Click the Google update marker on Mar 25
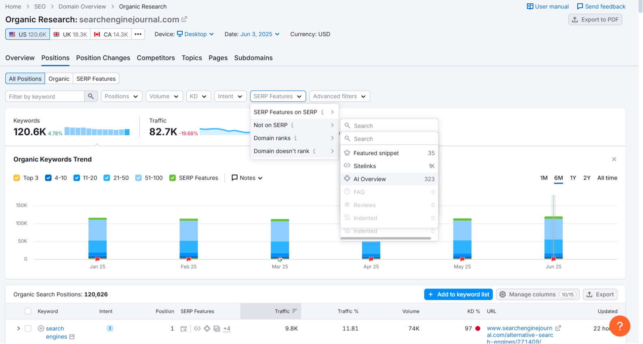The height and width of the screenshot is (344, 643). click(280, 259)
